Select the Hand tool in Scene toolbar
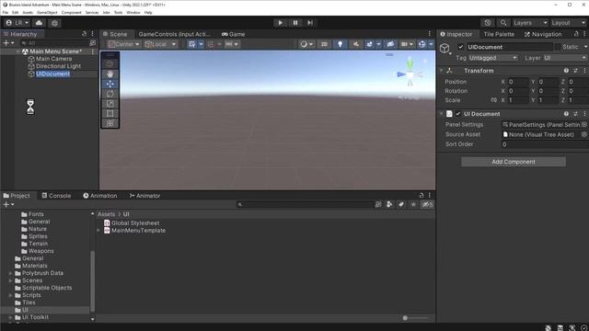589x331 pixels. (x=110, y=74)
